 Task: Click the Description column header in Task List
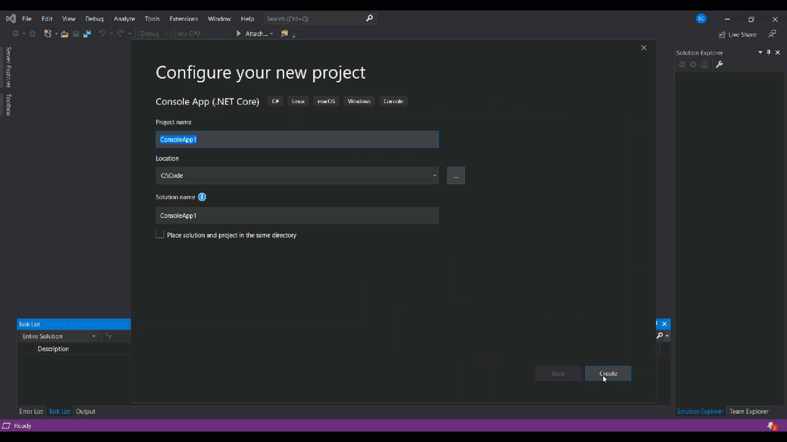click(x=53, y=349)
